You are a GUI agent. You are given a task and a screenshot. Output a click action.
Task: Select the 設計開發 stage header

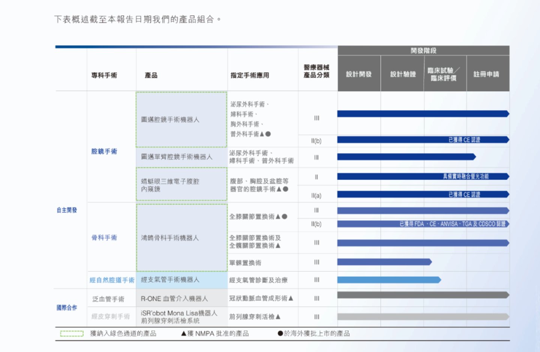[359, 74]
